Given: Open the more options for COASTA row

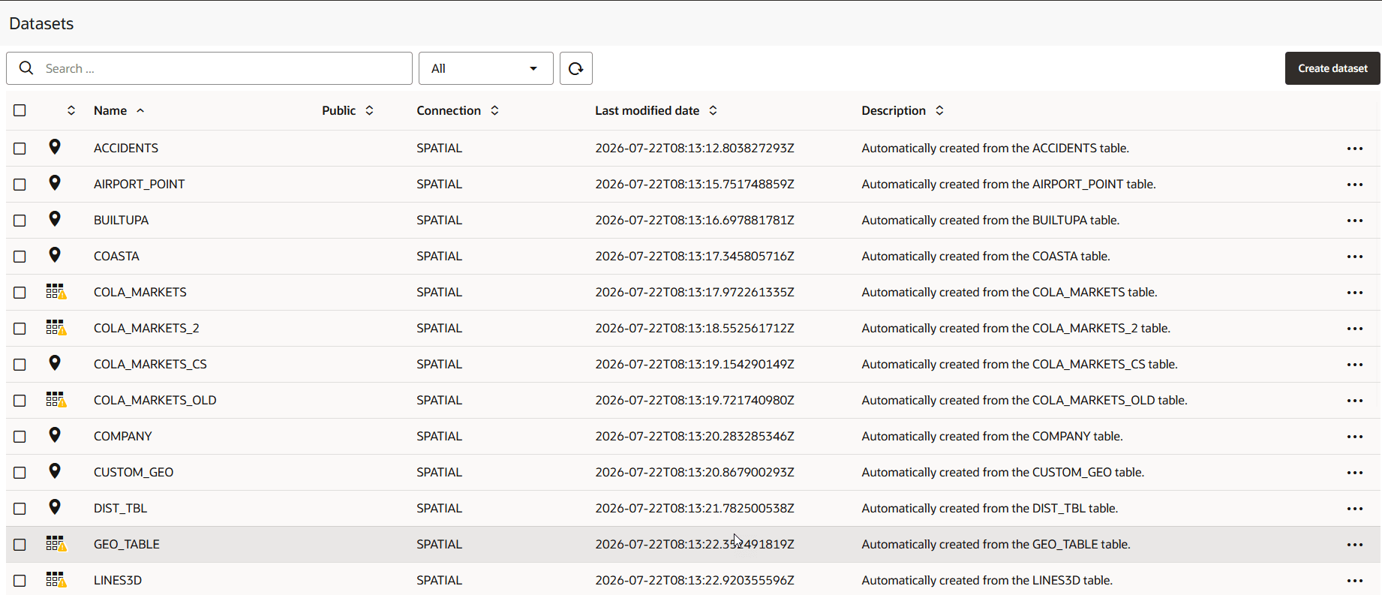Looking at the screenshot, I should (1354, 257).
